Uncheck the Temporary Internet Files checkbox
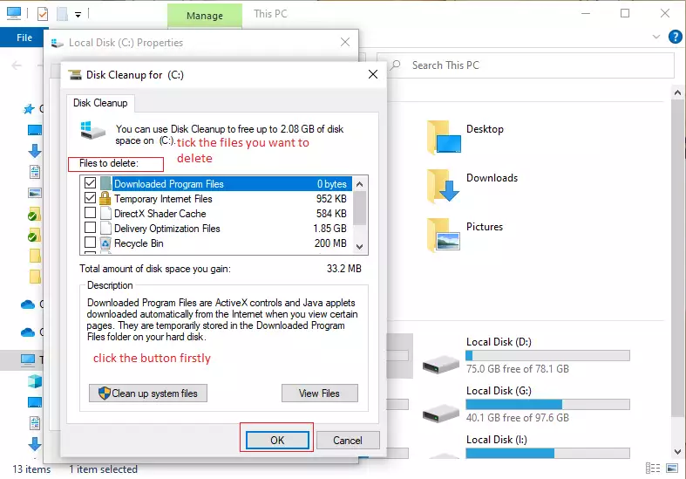Viewport: 686px width, 479px height. tap(90, 198)
